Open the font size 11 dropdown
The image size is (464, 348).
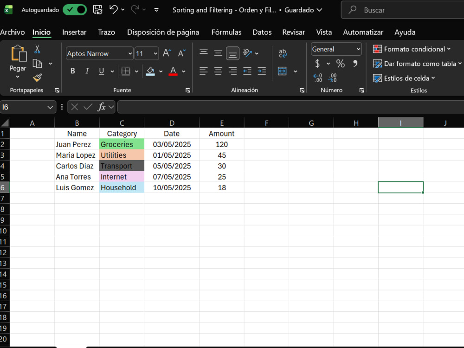tap(155, 53)
